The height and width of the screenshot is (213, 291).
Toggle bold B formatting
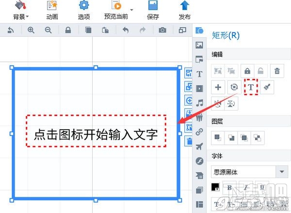229,188
